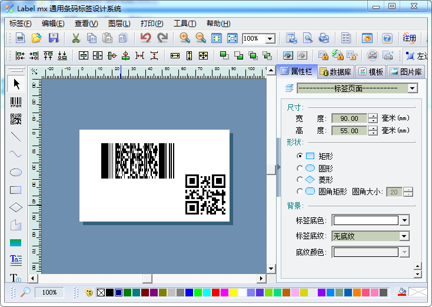Screen dimensions: 432x307
Task: Select 菱形 shape radio button
Action: coord(300,180)
